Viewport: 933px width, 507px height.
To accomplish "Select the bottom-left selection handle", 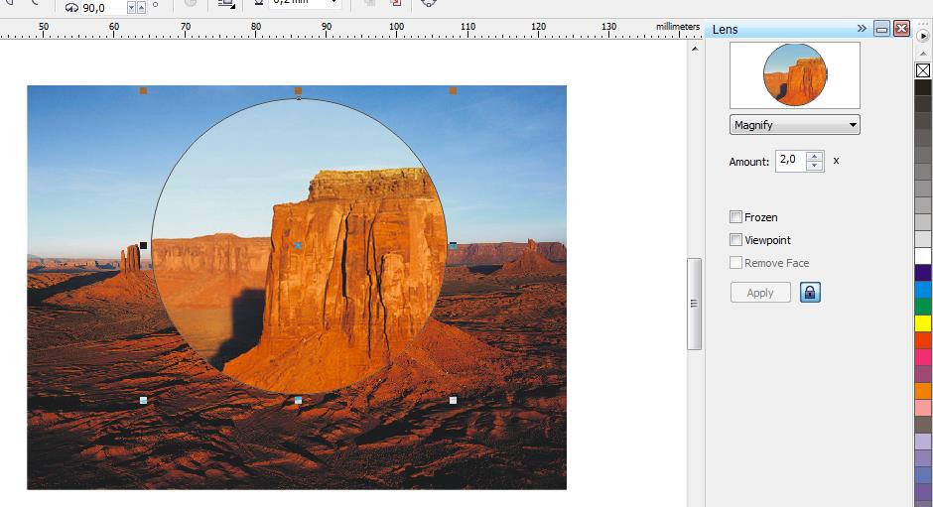I will pyautogui.click(x=143, y=401).
